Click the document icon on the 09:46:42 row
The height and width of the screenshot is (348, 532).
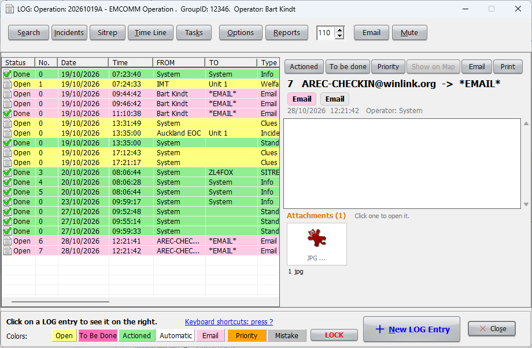tap(7, 103)
